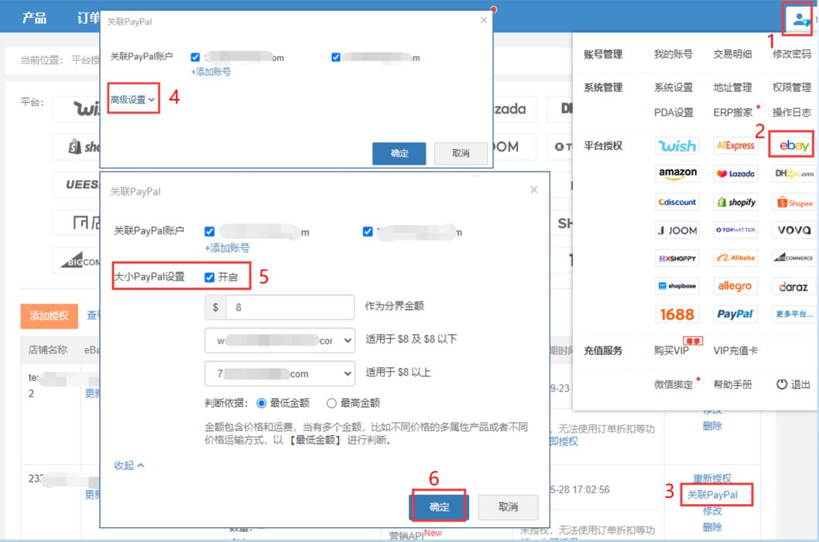819x542 pixels.
Task: Open 交易明细 under 账号管理
Action: (x=732, y=54)
